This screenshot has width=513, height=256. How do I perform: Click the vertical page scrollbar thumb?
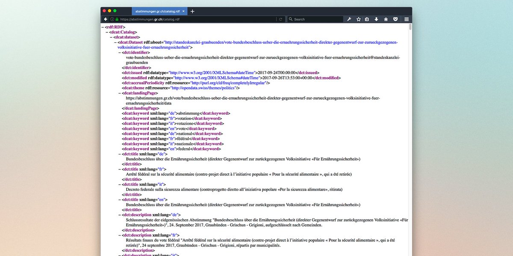tap(410, 27)
